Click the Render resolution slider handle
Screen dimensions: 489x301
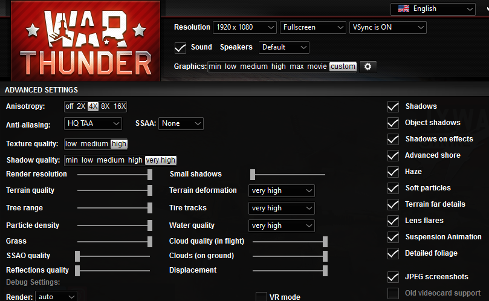click(x=150, y=175)
